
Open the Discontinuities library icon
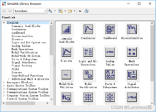coord(132,29)
